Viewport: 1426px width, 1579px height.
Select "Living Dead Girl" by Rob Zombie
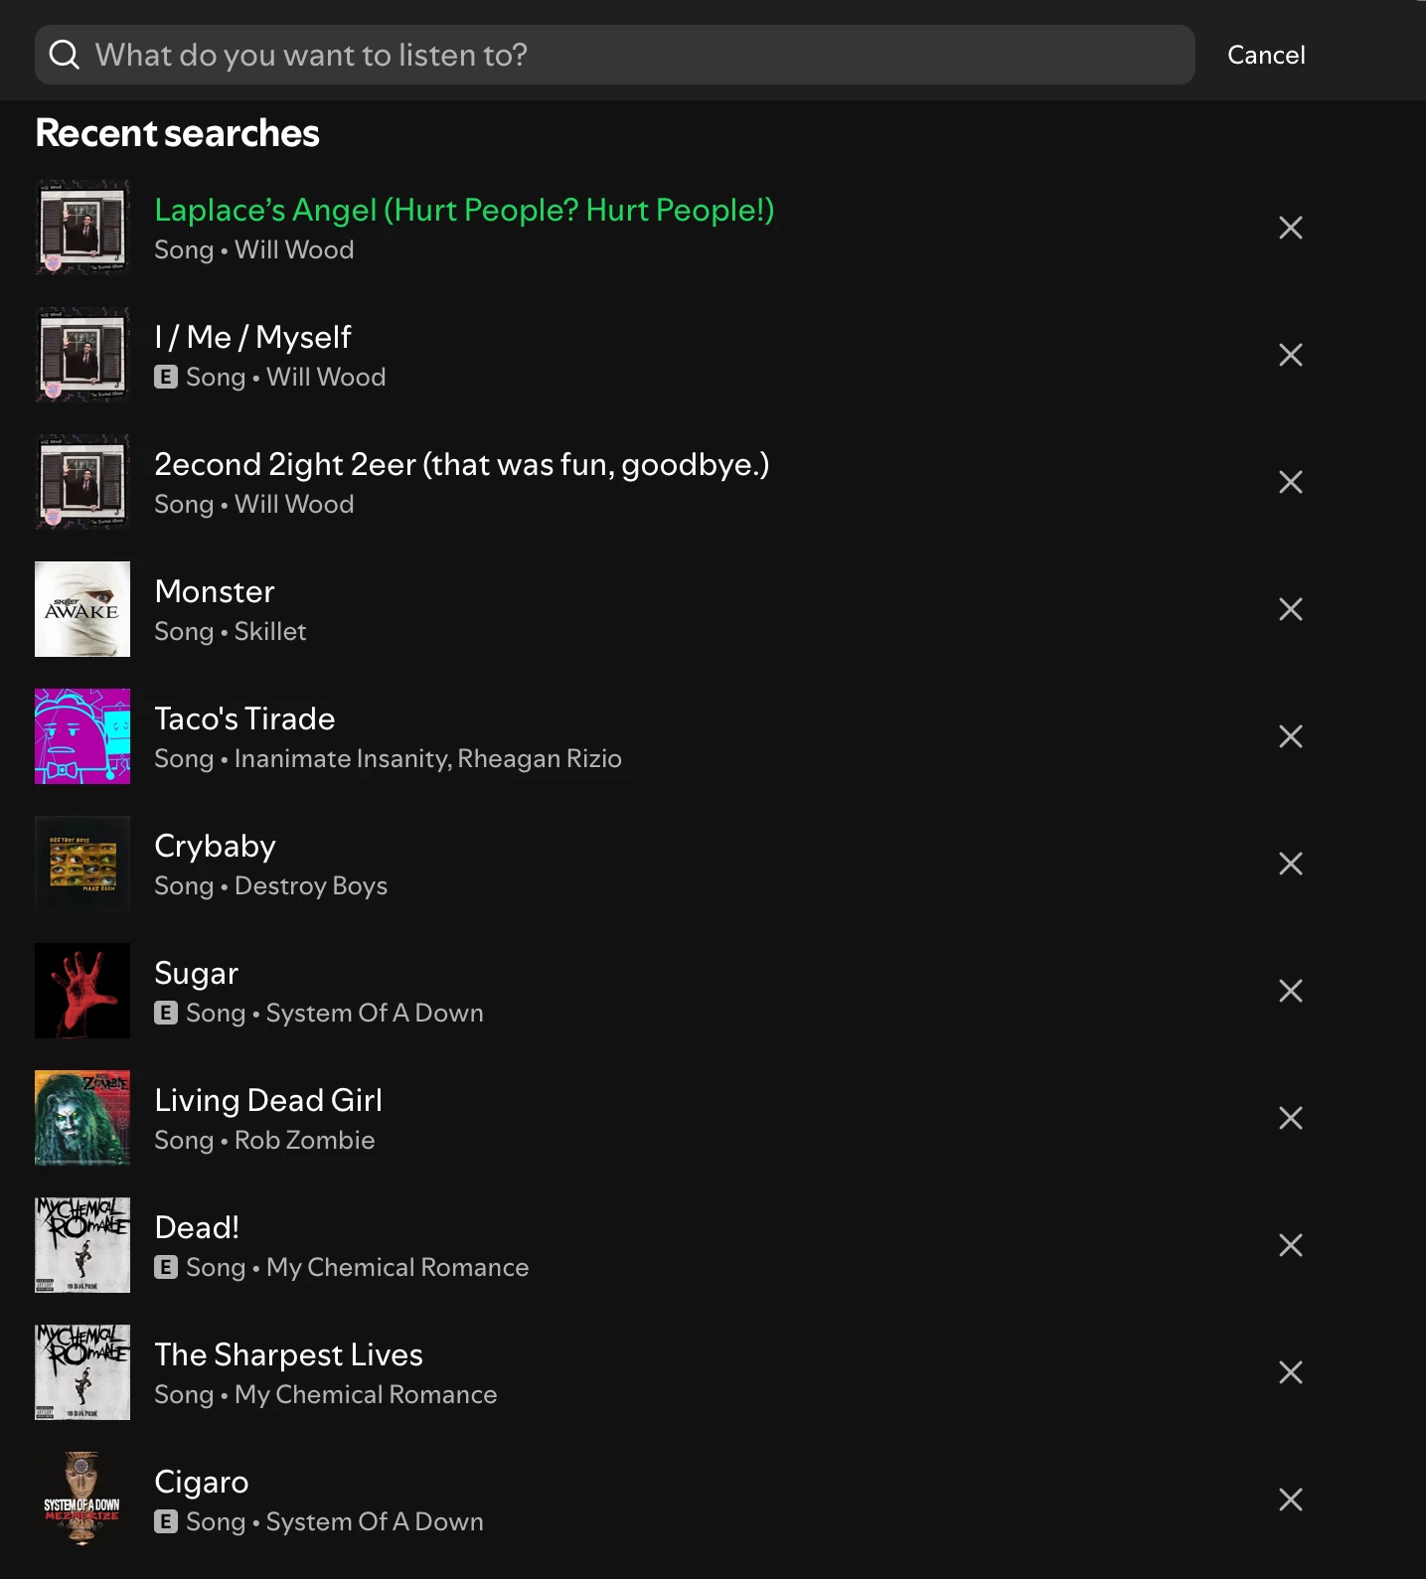pos(267,1100)
